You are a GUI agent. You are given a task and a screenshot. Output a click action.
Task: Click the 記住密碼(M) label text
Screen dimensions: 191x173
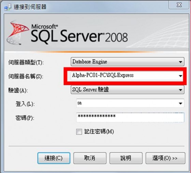point(99,132)
